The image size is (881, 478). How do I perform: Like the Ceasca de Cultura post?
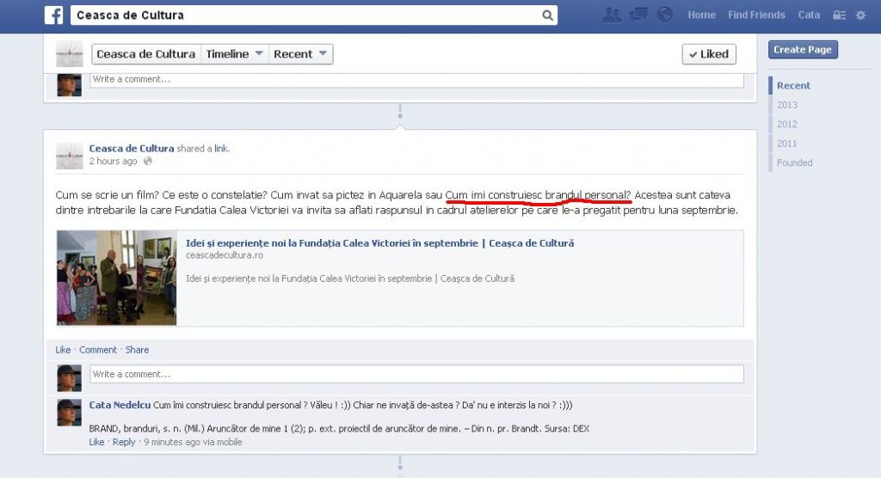[63, 350]
